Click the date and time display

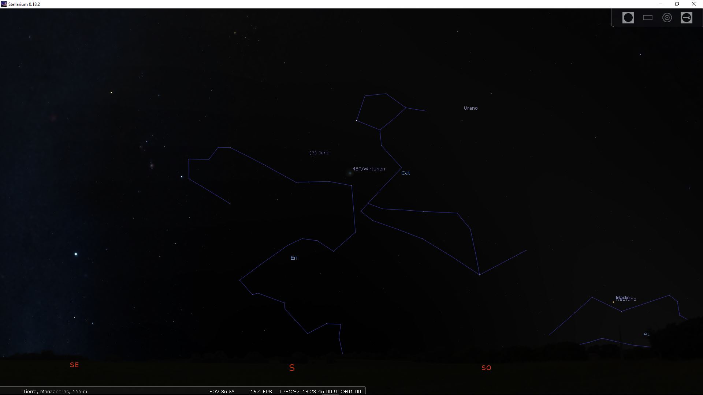[x=320, y=391]
